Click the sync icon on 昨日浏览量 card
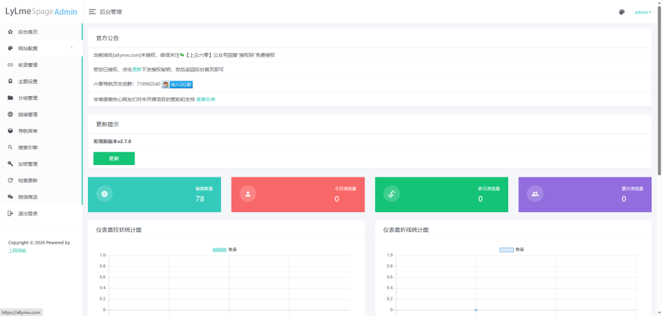662x316 pixels. click(x=391, y=194)
